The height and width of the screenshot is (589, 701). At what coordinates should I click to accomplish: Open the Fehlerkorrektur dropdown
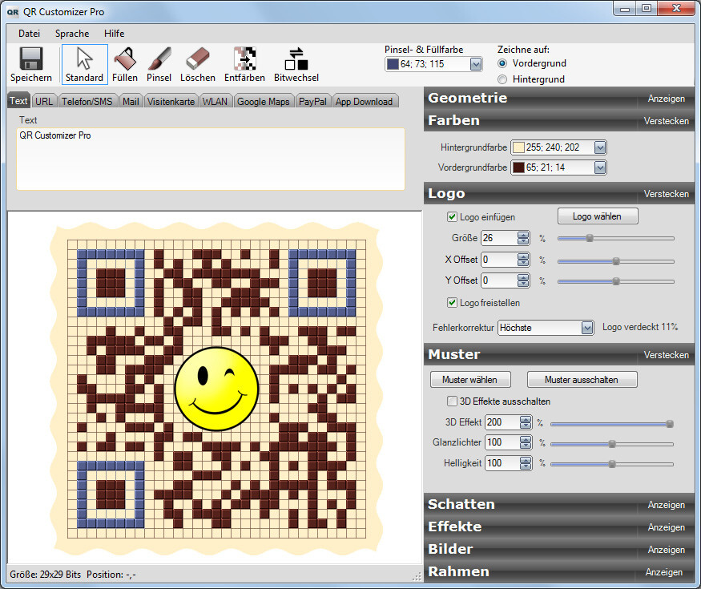[x=587, y=328]
